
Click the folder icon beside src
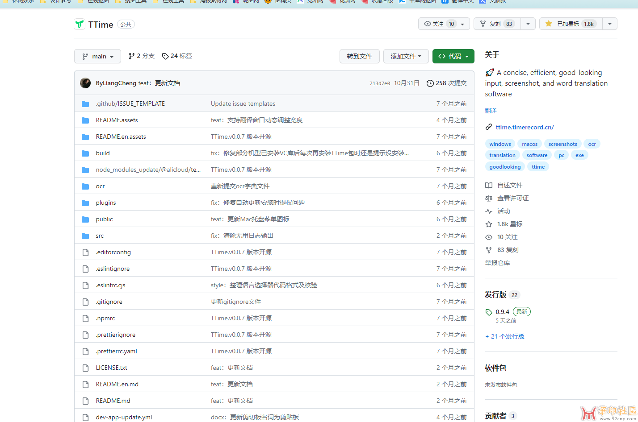click(x=85, y=236)
